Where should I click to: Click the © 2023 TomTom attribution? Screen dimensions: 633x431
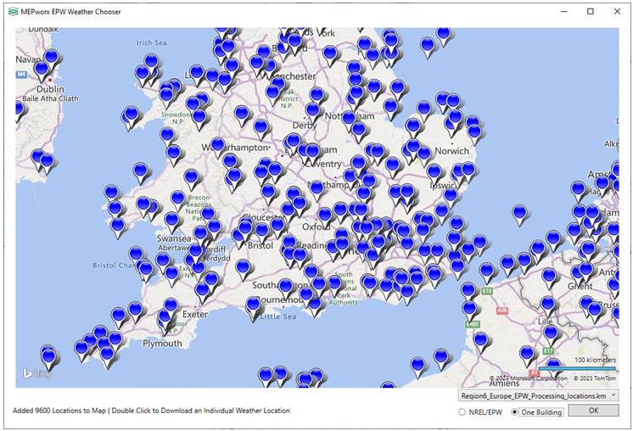[595, 378]
